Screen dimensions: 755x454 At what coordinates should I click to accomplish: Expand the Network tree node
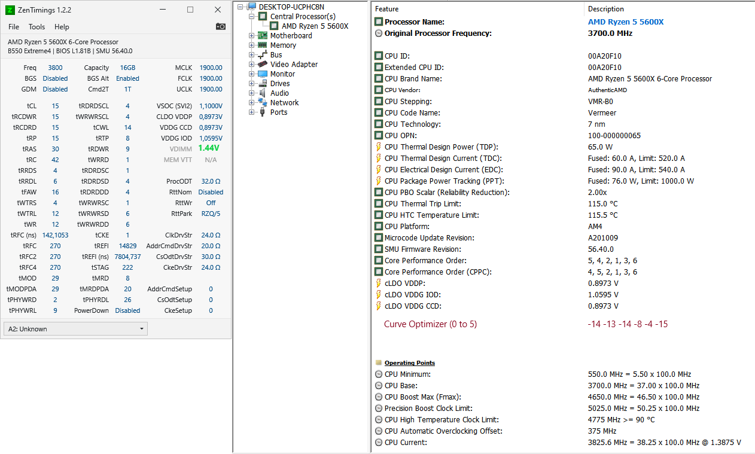point(252,102)
